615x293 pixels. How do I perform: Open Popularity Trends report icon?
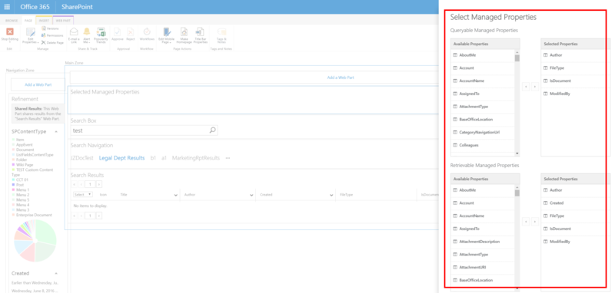[101, 32]
